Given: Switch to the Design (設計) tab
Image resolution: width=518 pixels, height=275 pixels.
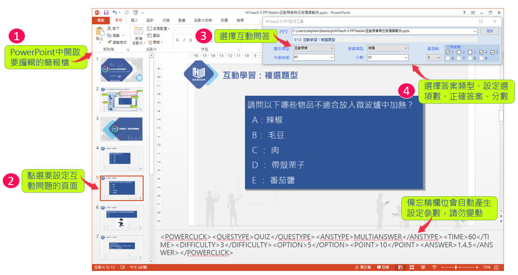Looking at the screenshot, I should point(150,20).
